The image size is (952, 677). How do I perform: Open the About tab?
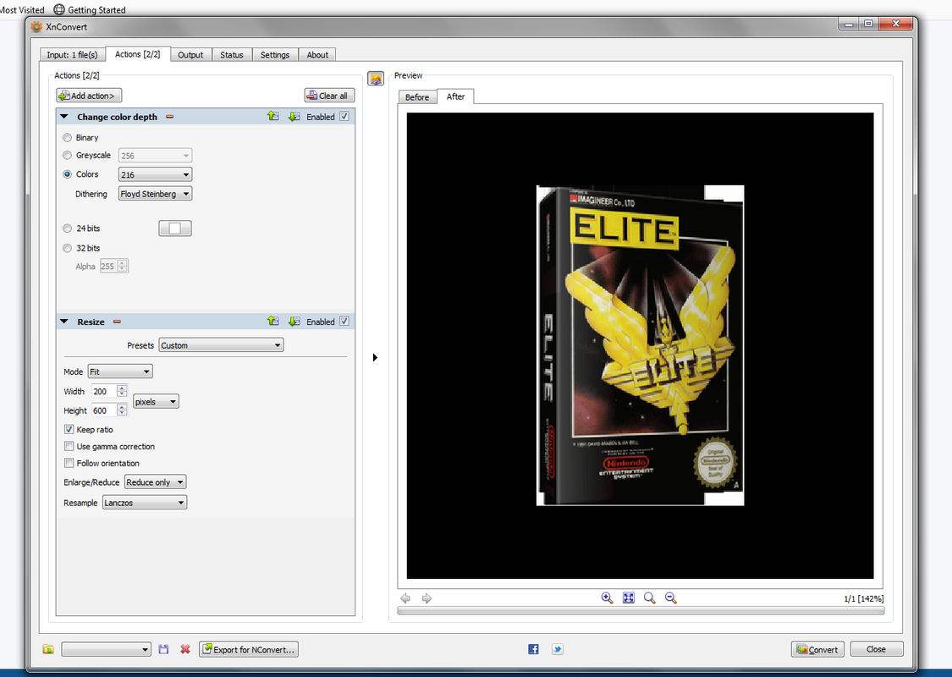tap(317, 55)
